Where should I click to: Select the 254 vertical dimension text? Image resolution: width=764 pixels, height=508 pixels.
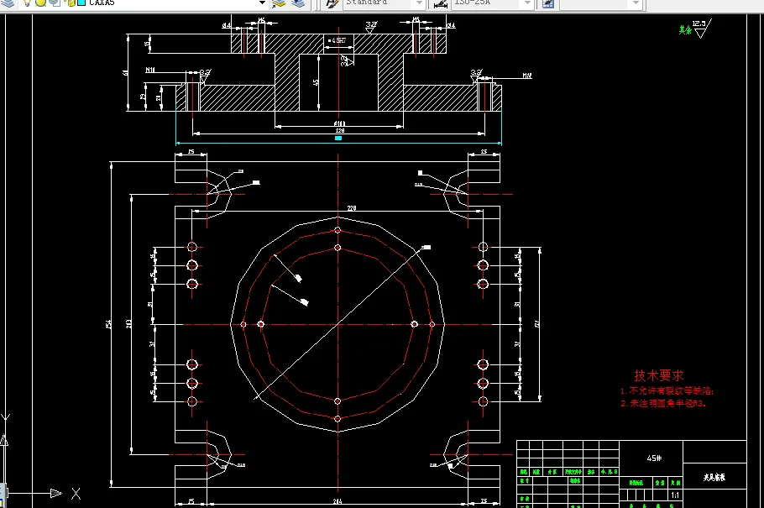tap(108, 324)
